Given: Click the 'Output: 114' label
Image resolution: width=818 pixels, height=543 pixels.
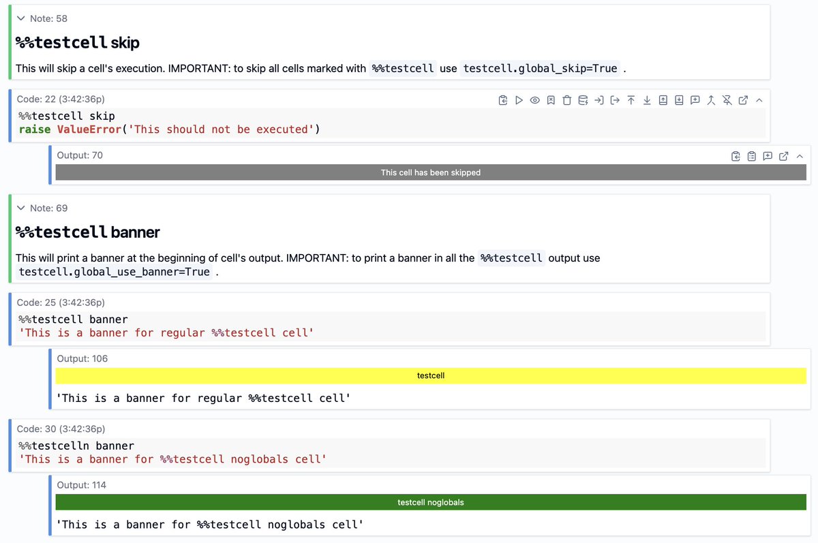Looking at the screenshot, I should (82, 485).
